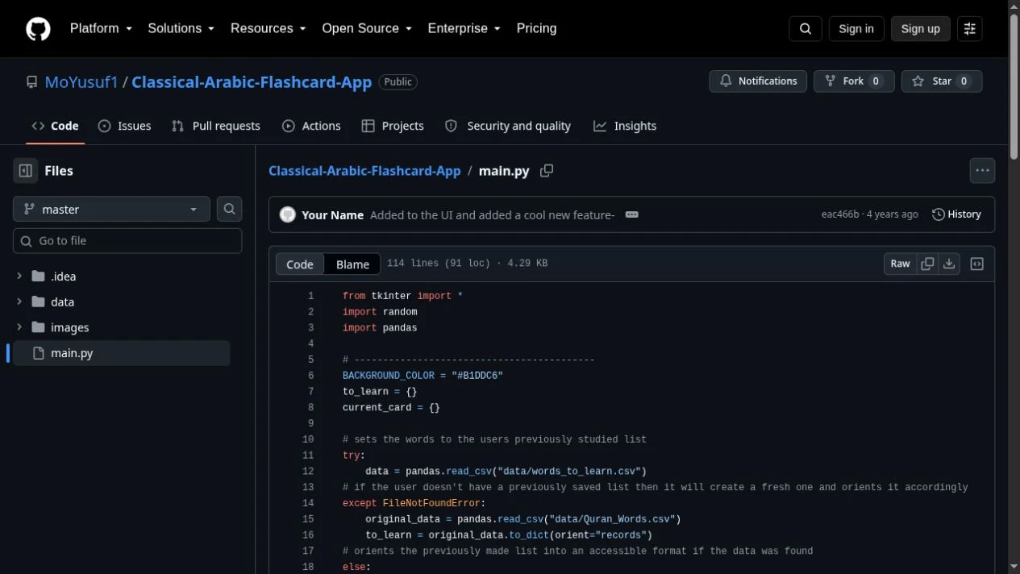Open the symbols panel icon
1020x574 pixels.
(x=977, y=264)
